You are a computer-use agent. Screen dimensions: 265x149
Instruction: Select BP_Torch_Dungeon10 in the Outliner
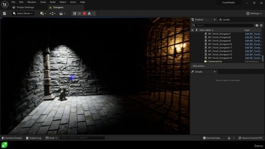pyautogui.click(x=220, y=44)
